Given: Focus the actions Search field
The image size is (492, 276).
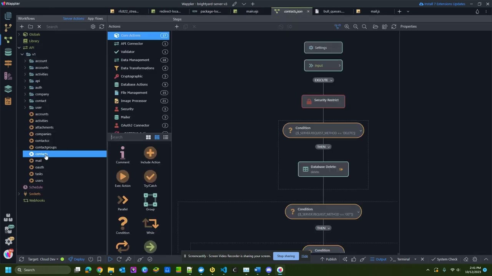Looking at the screenshot, I should pyautogui.click(x=126, y=137).
